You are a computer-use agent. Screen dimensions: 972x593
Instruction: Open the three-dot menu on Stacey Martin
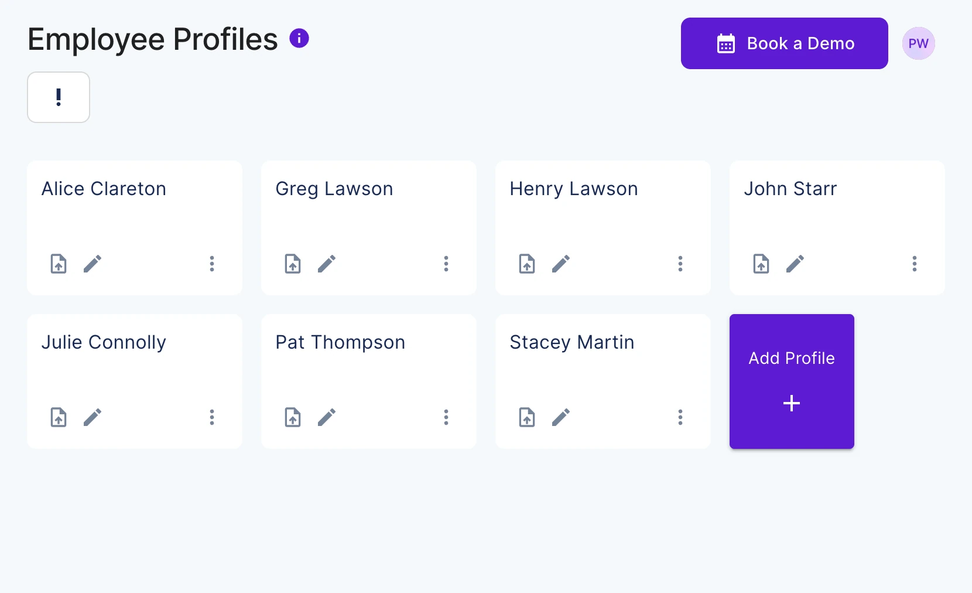click(680, 417)
